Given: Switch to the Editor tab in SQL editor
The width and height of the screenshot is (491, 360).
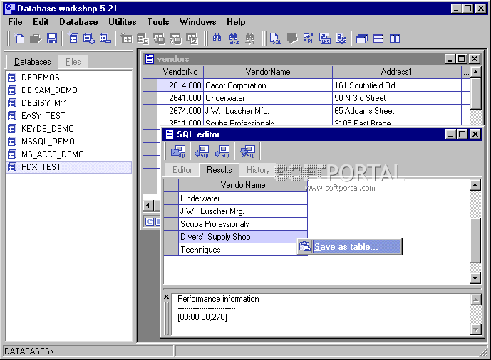Looking at the screenshot, I should pyautogui.click(x=182, y=170).
